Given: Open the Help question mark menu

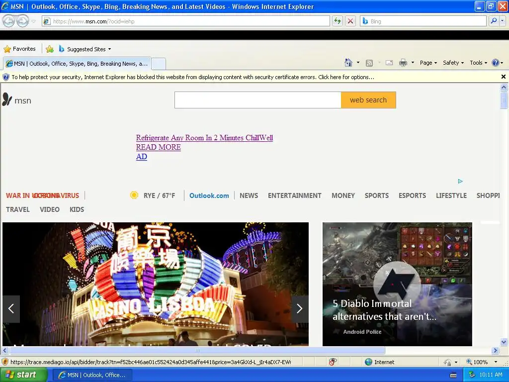Looking at the screenshot, I should [x=497, y=63].
